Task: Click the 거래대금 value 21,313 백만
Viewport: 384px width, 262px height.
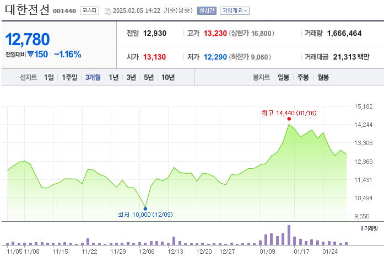Action: point(351,57)
